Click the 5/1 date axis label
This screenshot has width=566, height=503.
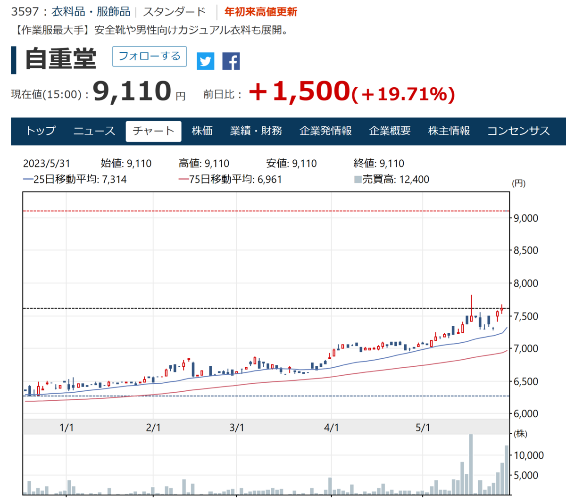point(423,428)
